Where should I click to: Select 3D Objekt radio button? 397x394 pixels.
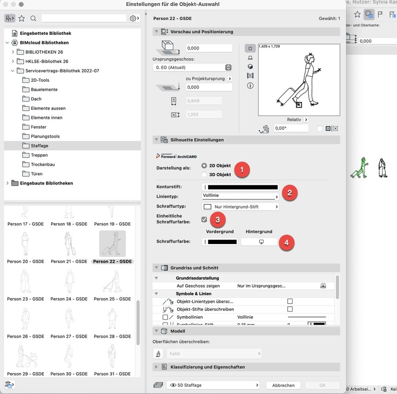204,174
